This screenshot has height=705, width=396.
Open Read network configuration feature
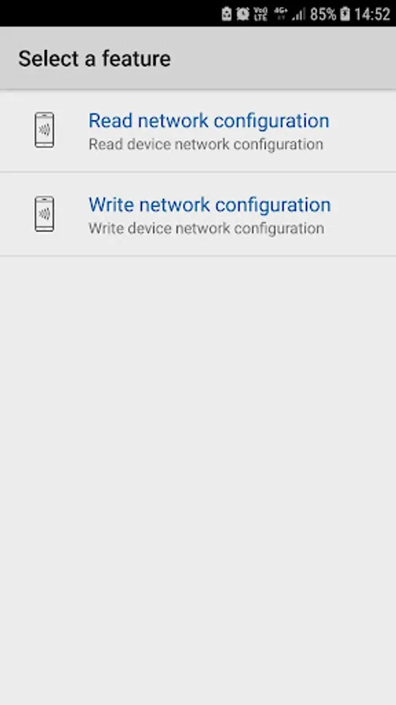[198, 130]
